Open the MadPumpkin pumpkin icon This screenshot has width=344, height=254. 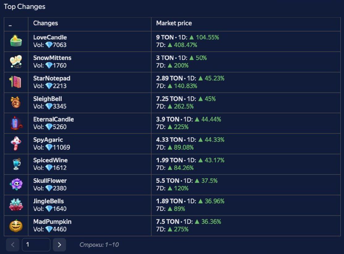tap(16, 226)
